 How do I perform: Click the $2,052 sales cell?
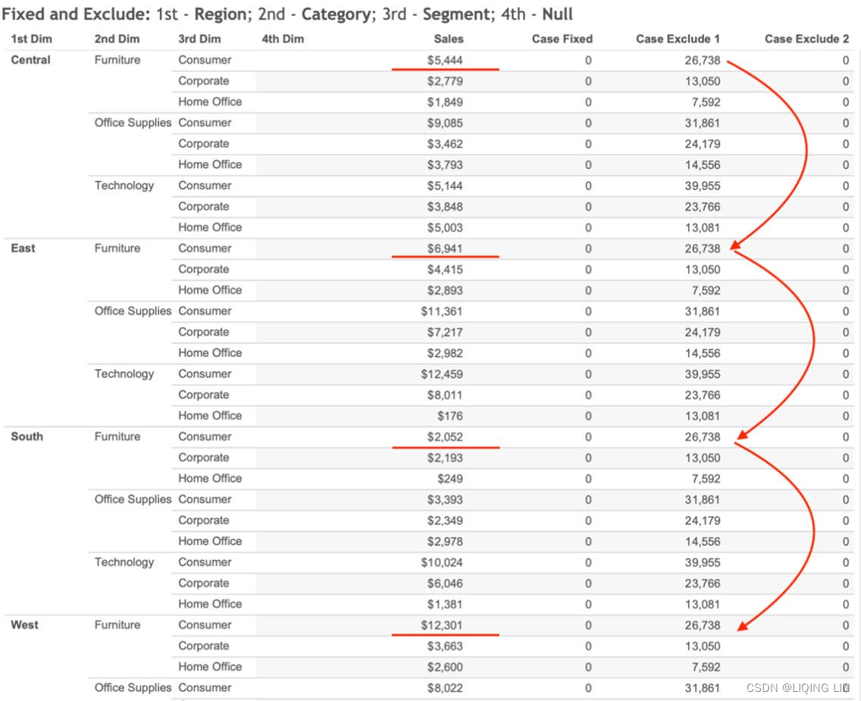[445, 437]
